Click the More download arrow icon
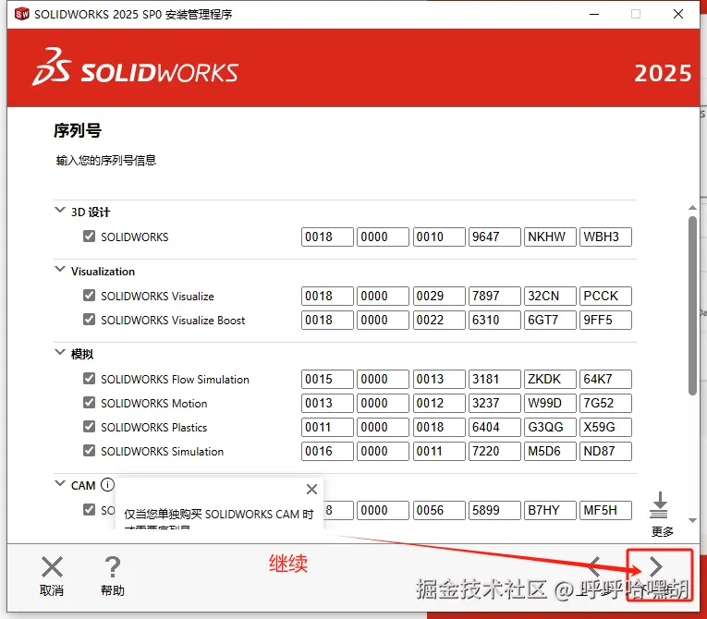 (659, 505)
